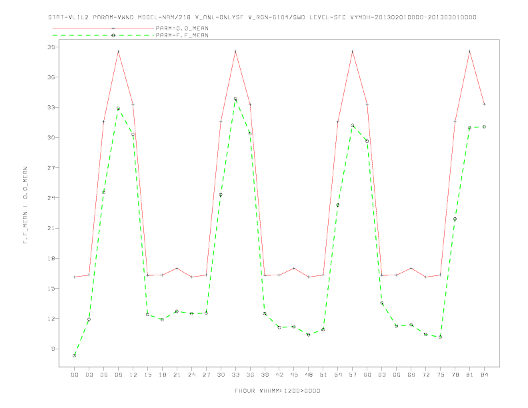Click y-axis tick label 9

coord(53,349)
